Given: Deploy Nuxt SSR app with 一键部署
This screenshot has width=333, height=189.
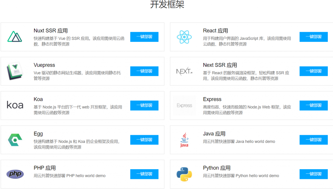Looking at the screenshot, I should [x=144, y=37].
